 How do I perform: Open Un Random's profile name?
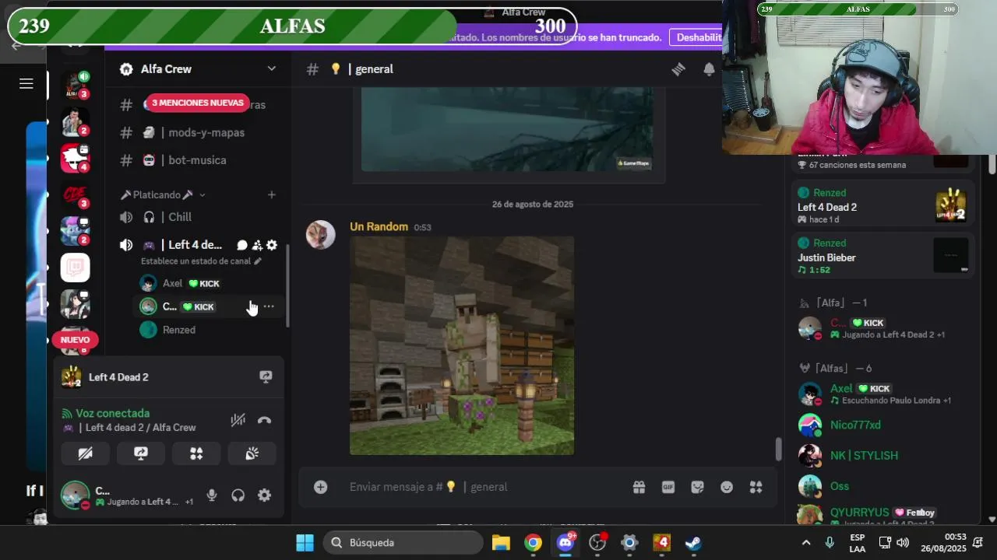coord(379,226)
